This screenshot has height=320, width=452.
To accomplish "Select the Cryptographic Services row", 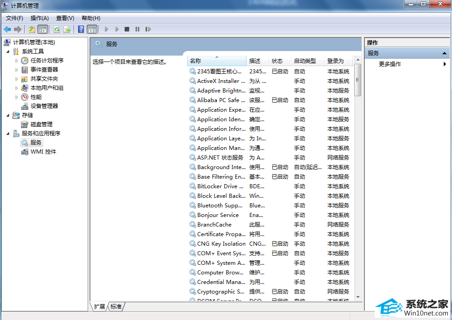I will click(270, 292).
